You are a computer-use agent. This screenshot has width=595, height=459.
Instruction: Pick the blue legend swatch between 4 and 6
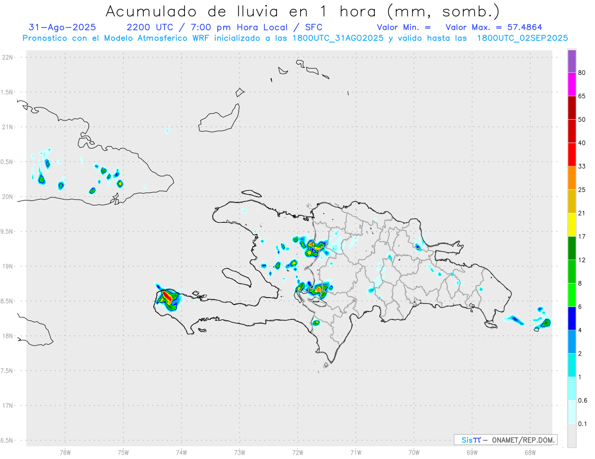click(572, 318)
